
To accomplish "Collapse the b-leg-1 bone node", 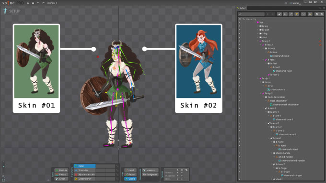I will 258,41.
